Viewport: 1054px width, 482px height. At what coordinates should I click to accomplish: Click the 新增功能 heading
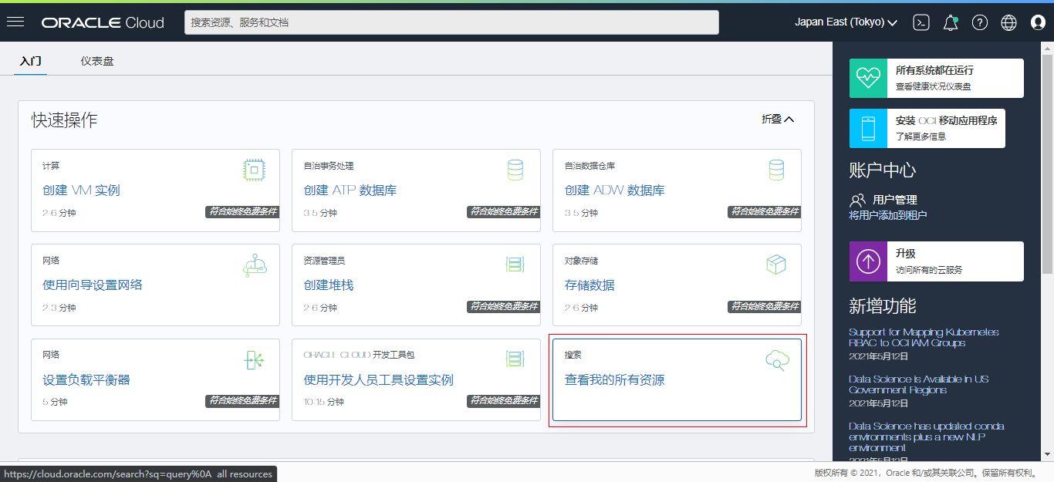click(882, 306)
